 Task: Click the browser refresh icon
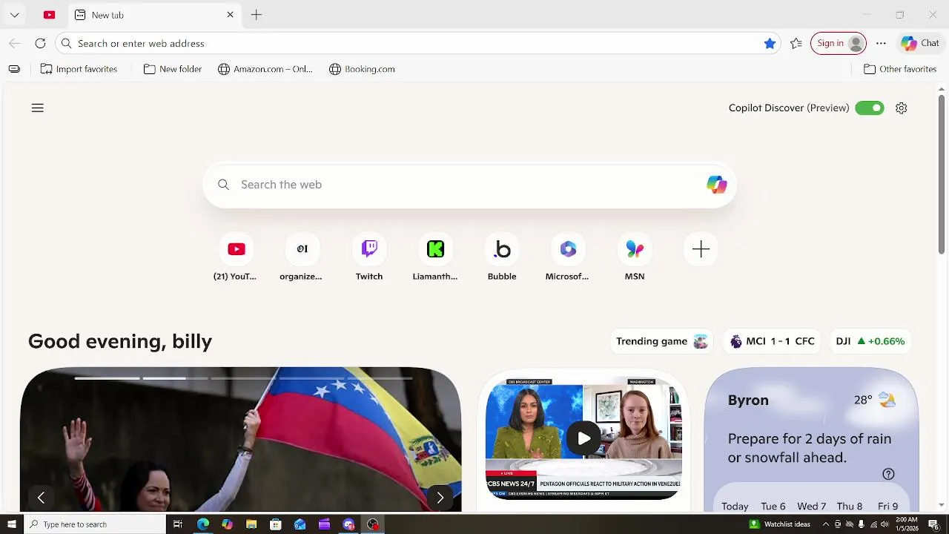40,43
